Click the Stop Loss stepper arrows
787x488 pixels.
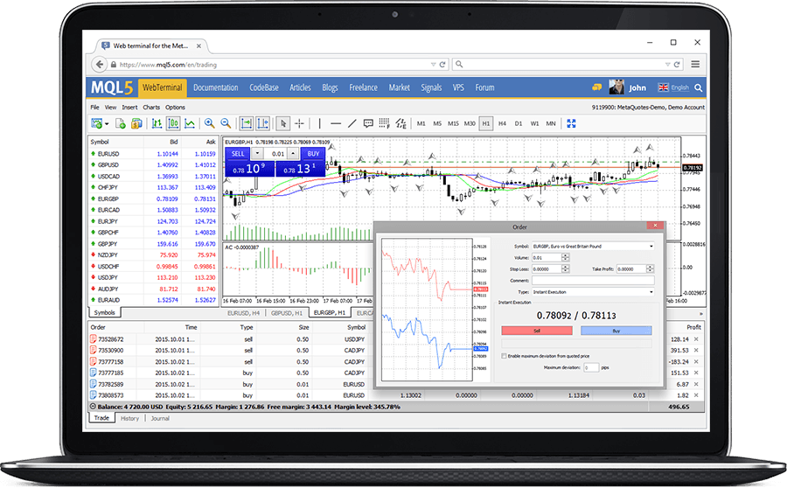(565, 269)
